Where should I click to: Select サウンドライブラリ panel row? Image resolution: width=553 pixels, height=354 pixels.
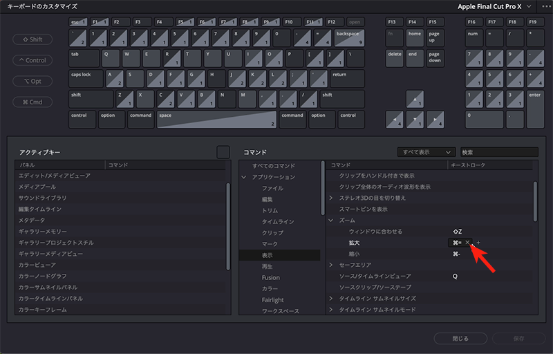pos(120,198)
